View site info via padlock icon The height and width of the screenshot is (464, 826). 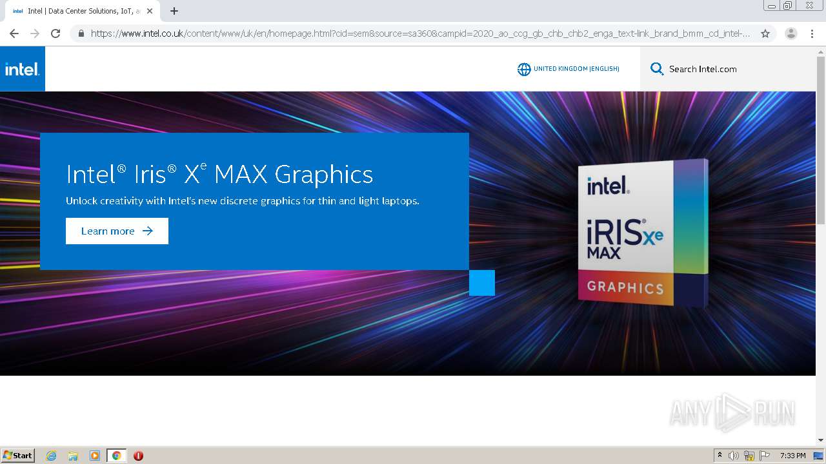click(81, 34)
